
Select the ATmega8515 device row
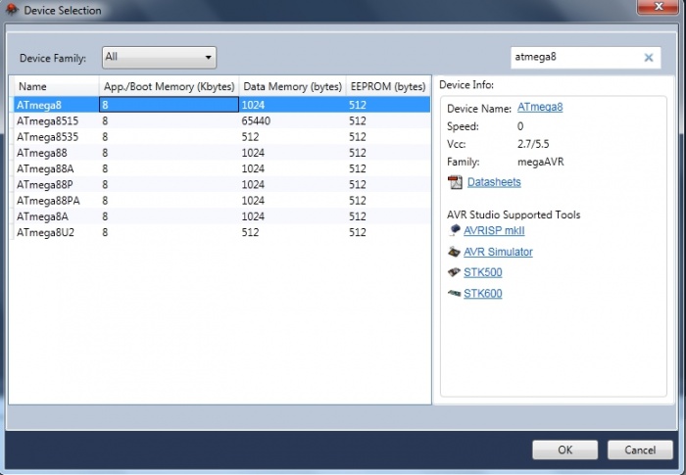[46, 121]
